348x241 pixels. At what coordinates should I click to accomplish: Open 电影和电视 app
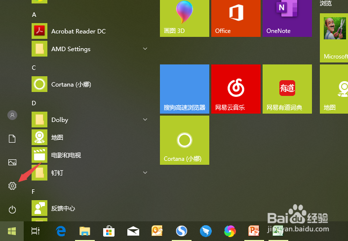[x=89, y=155]
